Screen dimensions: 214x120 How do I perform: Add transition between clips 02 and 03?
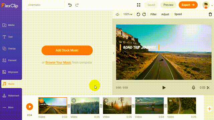tap(101, 106)
